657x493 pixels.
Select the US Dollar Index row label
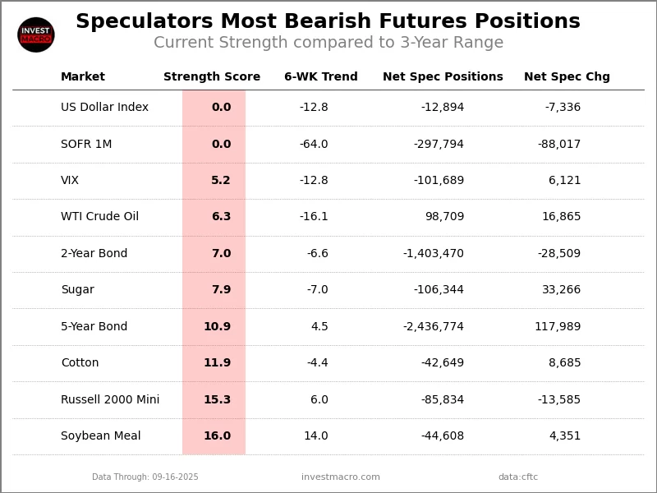coord(104,108)
